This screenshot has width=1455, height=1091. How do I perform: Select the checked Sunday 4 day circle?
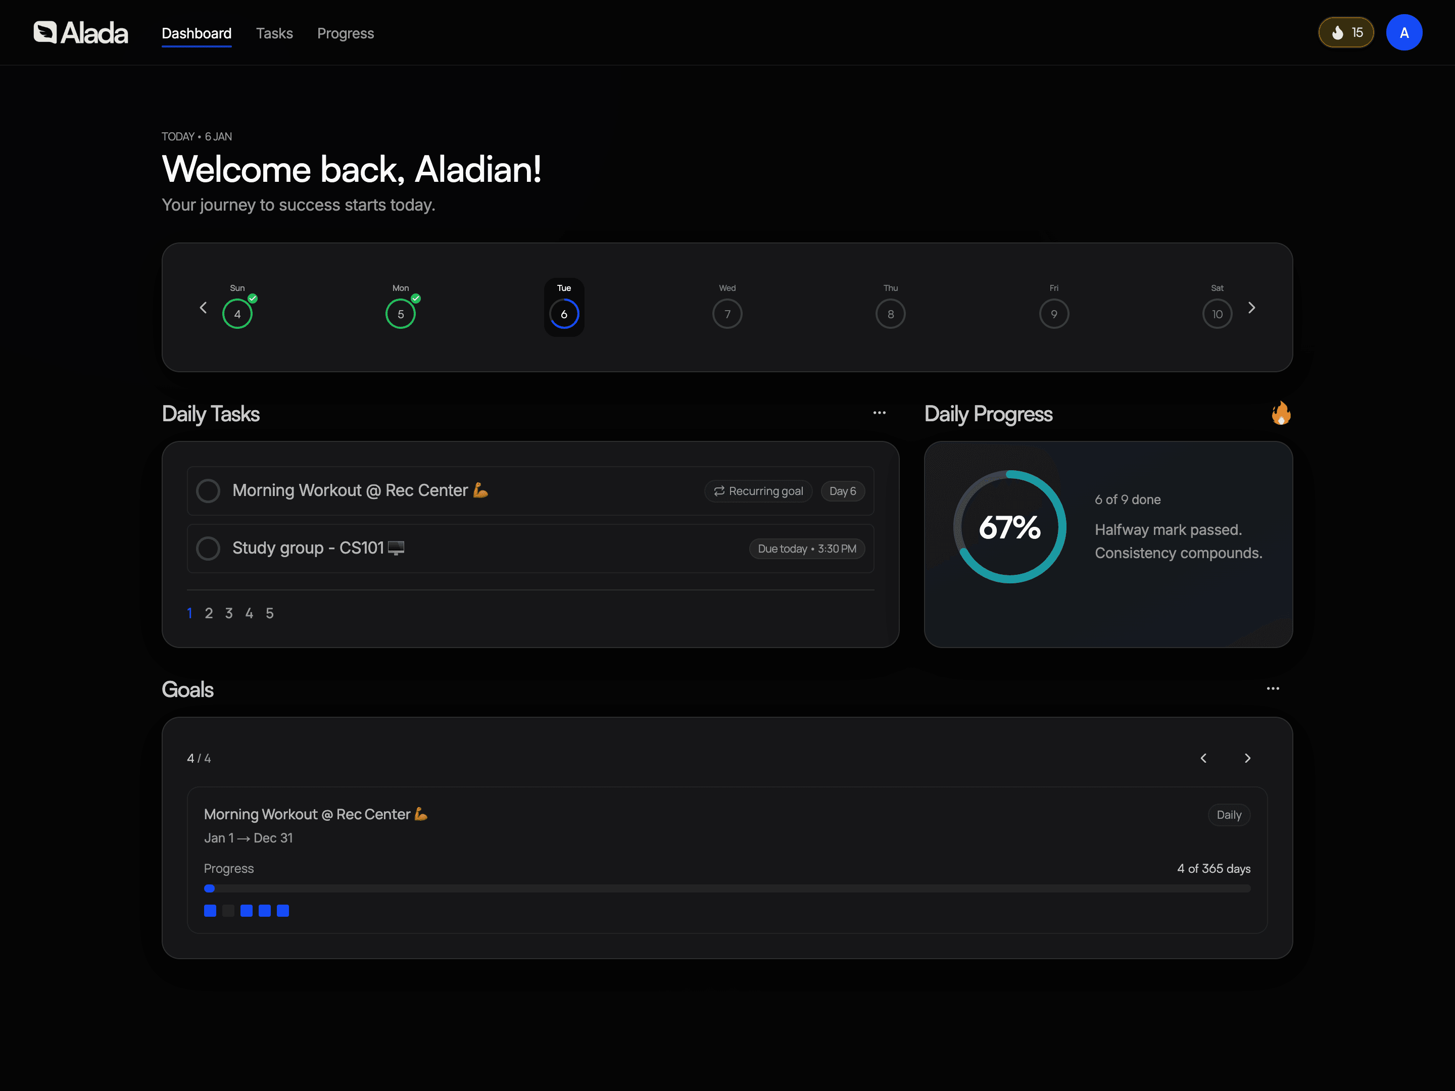pyautogui.click(x=237, y=314)
